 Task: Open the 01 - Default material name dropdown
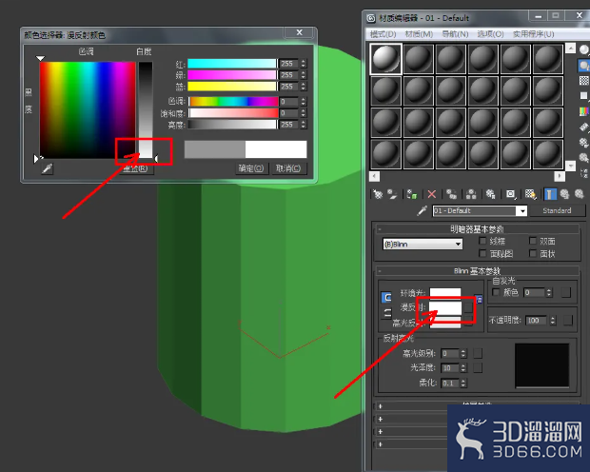522,210
